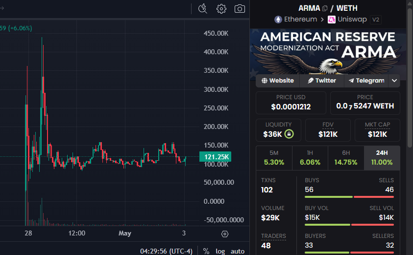Expand more social links chevron

(x=394, y=81)
